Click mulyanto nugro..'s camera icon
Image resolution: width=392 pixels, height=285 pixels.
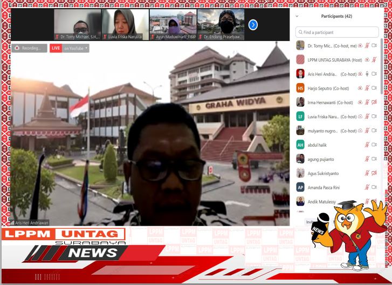pos(374,131)
